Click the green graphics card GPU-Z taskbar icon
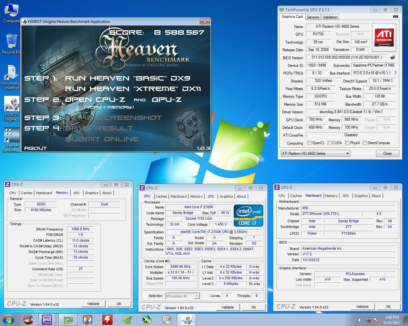 (x=68, y=320)
